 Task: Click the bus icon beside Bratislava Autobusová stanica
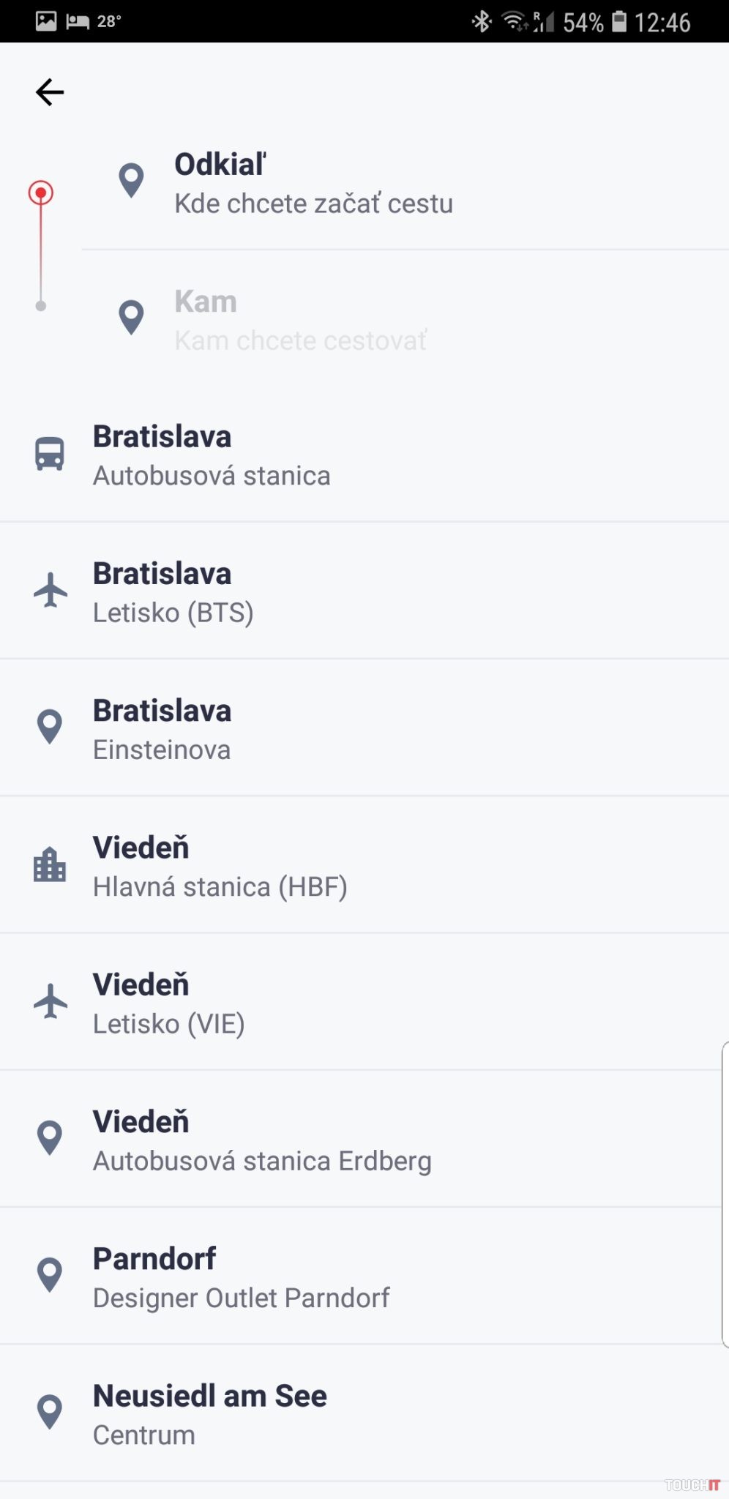[x=50, y=454]
